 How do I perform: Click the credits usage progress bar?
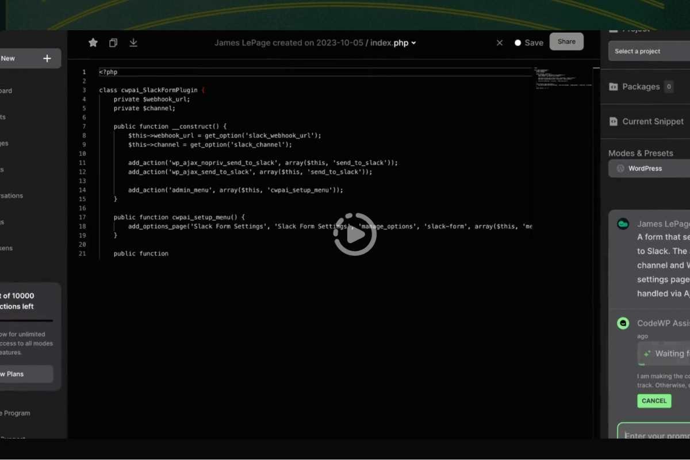pos(26,321)
